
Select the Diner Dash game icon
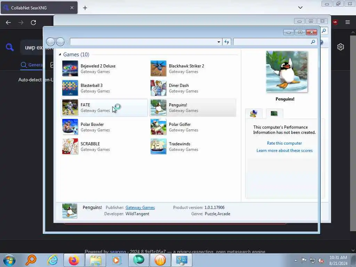[159, 88]
